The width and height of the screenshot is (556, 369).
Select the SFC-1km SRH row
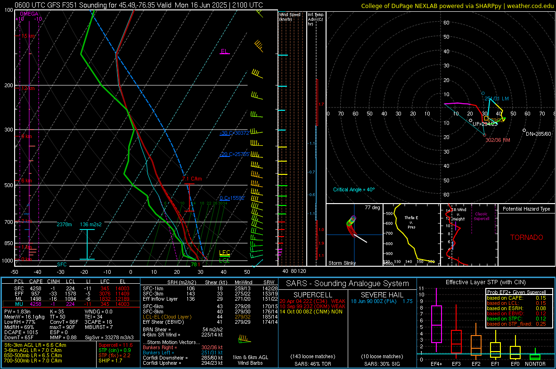click(210, 288)
